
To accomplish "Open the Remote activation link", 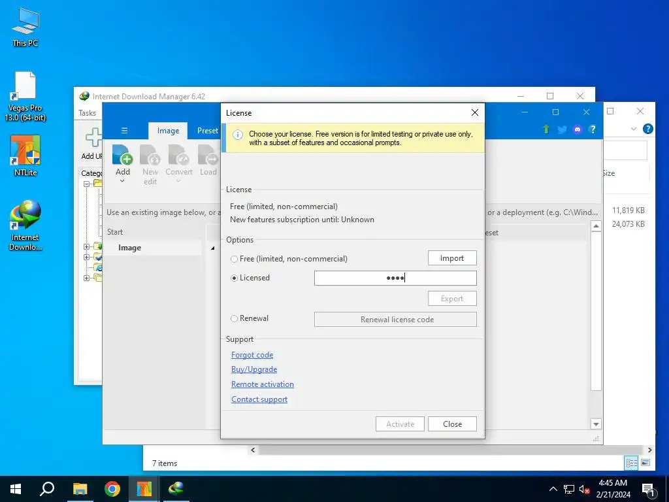I will [263, 384].
